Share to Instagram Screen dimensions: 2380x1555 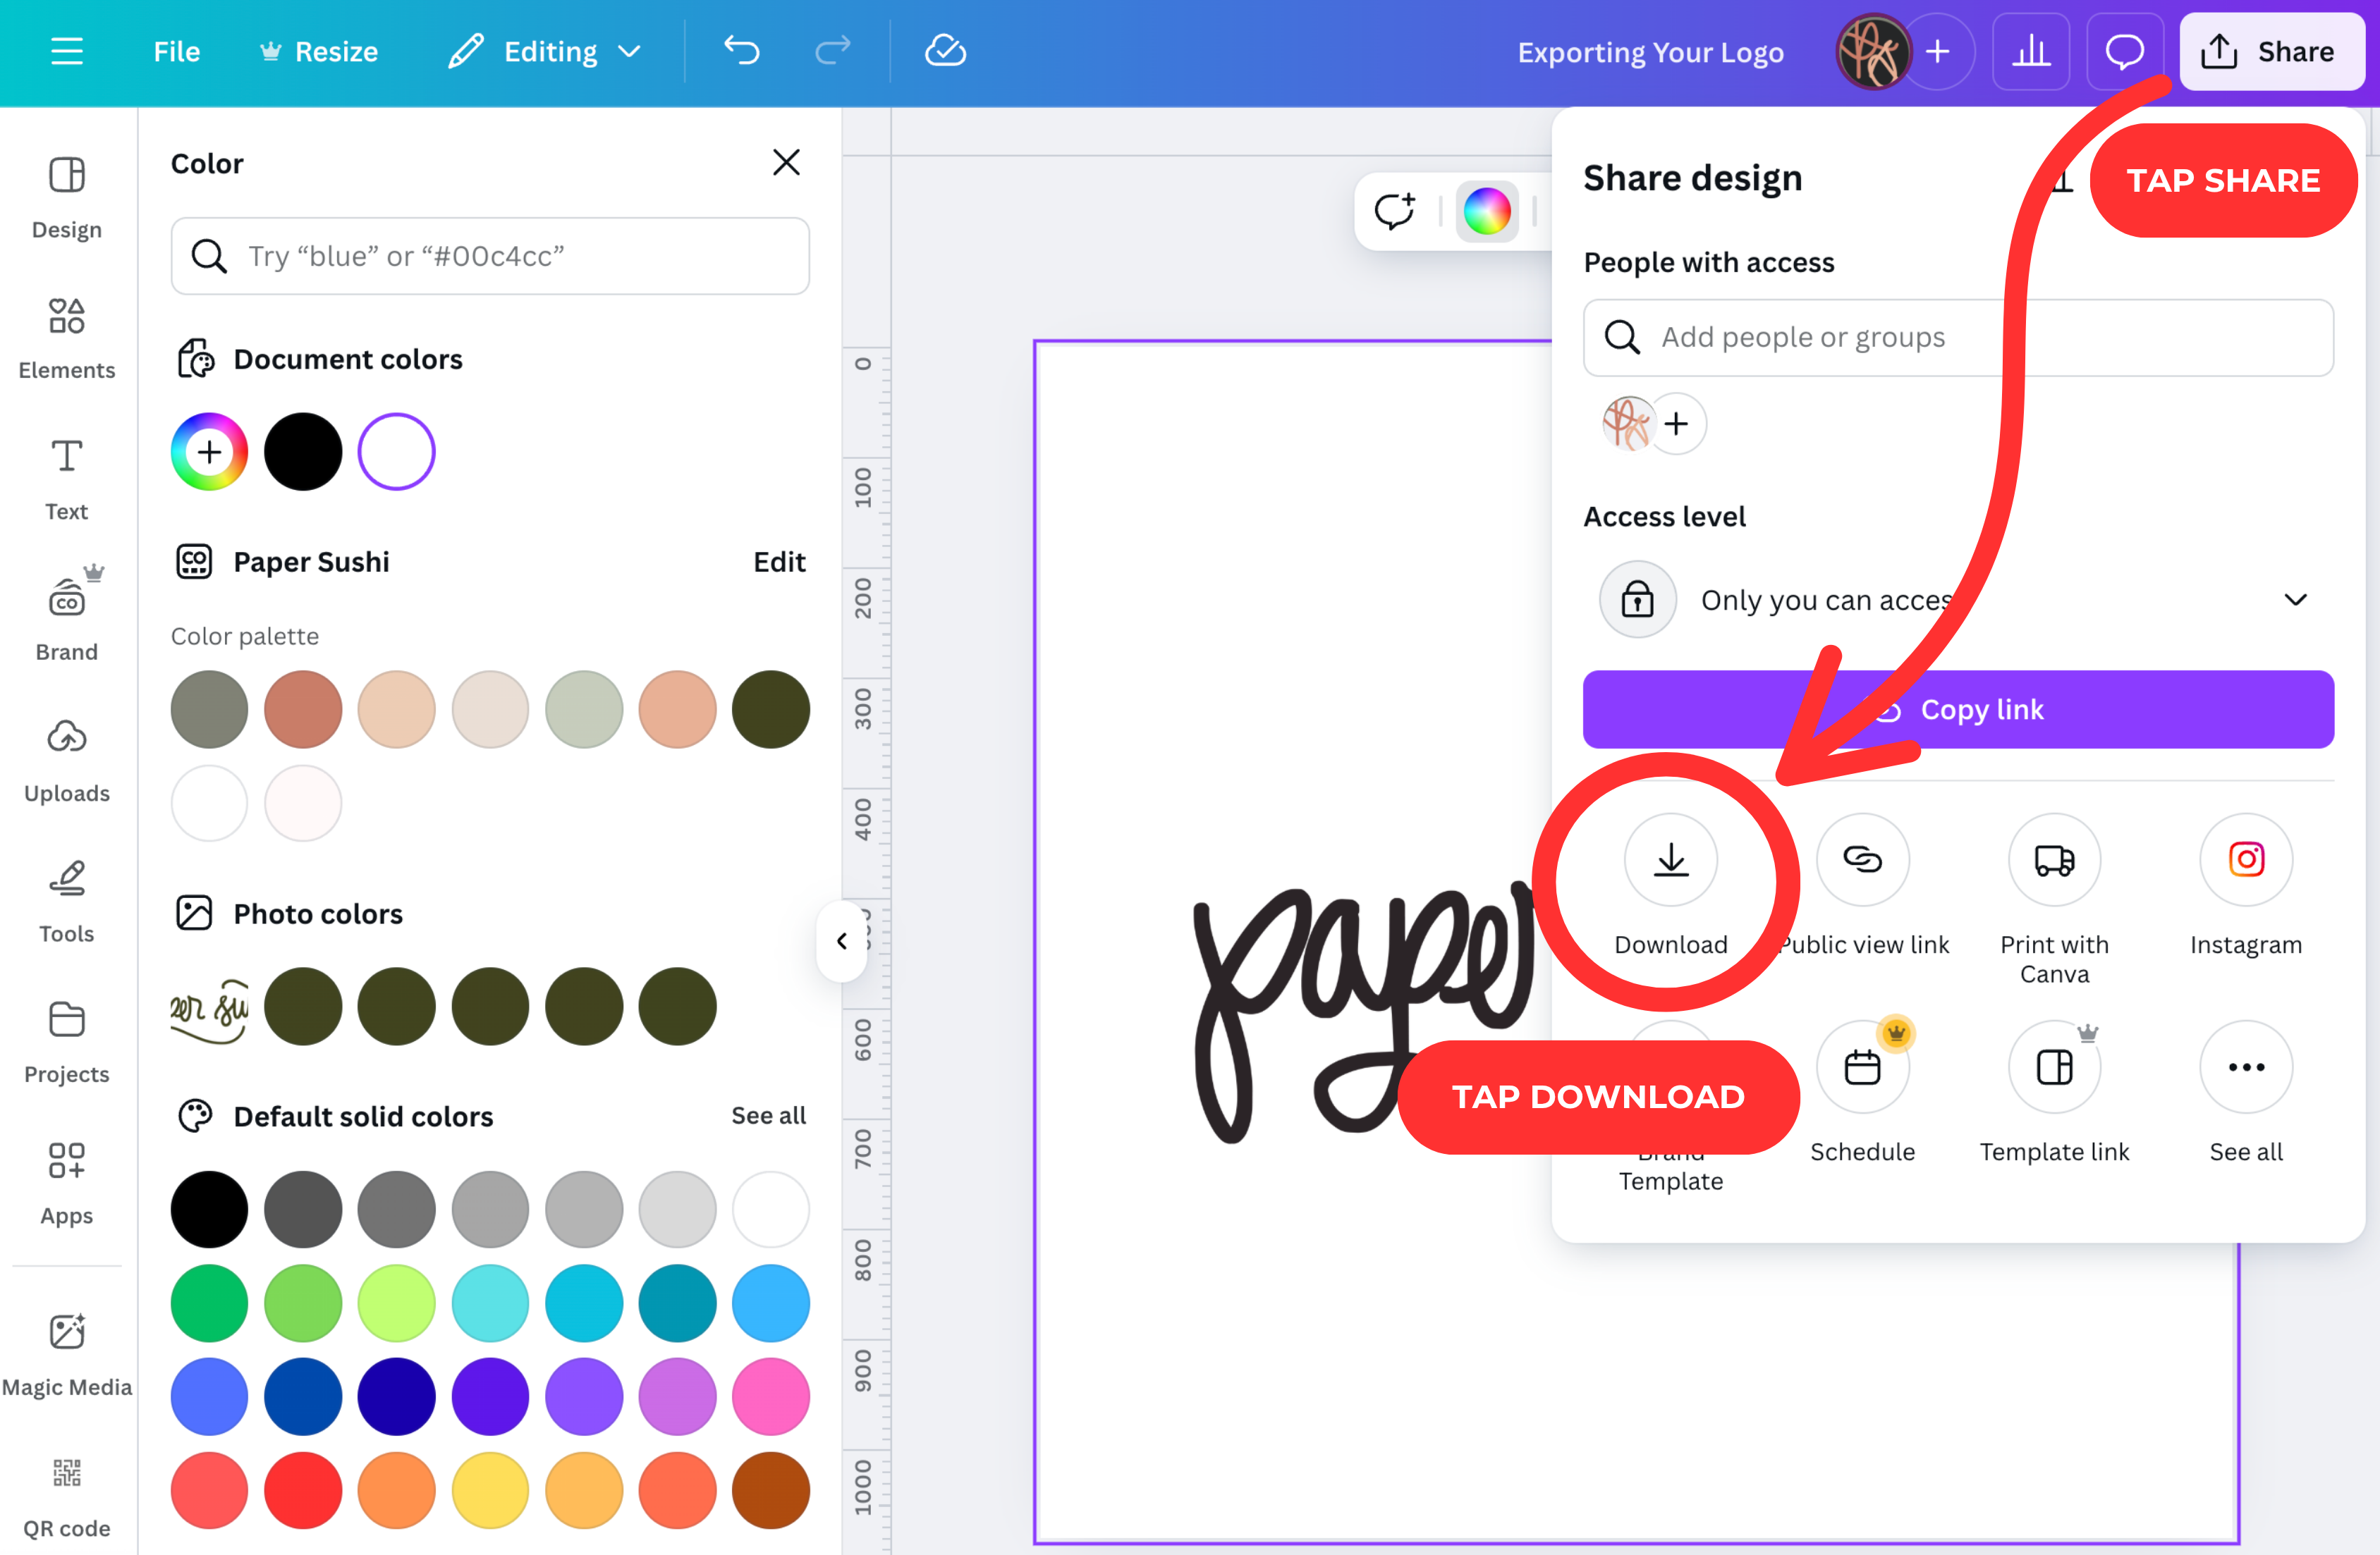2246,885
